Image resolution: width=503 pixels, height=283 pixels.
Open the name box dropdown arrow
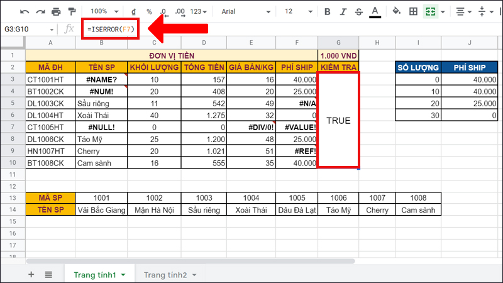(52, 30)
